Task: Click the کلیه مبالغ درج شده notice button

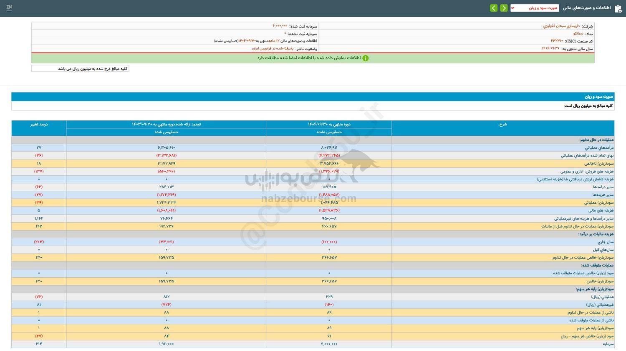Action: click(80, 68)
